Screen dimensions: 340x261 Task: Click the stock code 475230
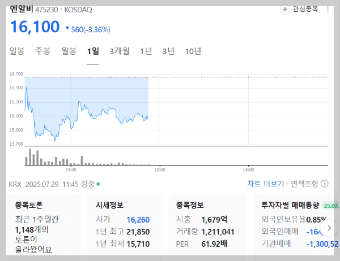[x=46, y=10]
